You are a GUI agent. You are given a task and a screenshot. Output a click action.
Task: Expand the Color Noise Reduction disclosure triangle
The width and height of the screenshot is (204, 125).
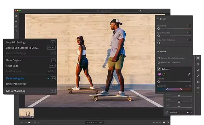point(190,40)
